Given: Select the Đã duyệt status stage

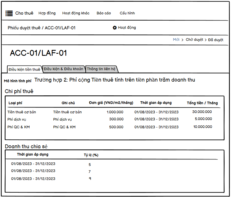Looking at the screenshot, I should (216, 40).
